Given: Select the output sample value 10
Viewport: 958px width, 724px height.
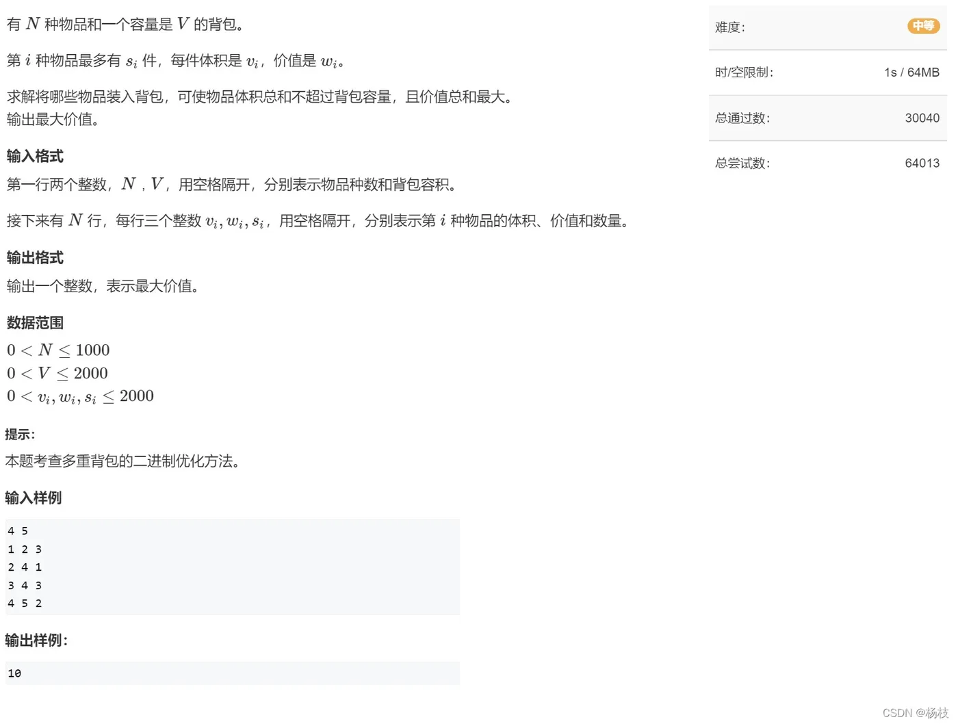Looking at the screenshot, I should point(14,673).
